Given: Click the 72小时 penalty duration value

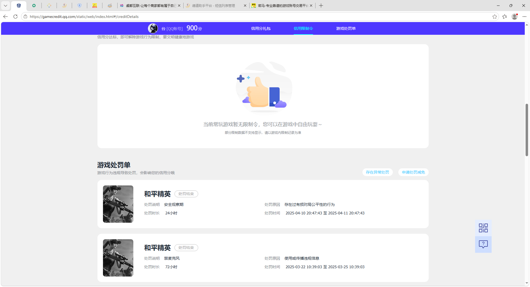Looking at the screenshot, I should tap(171, 267).
